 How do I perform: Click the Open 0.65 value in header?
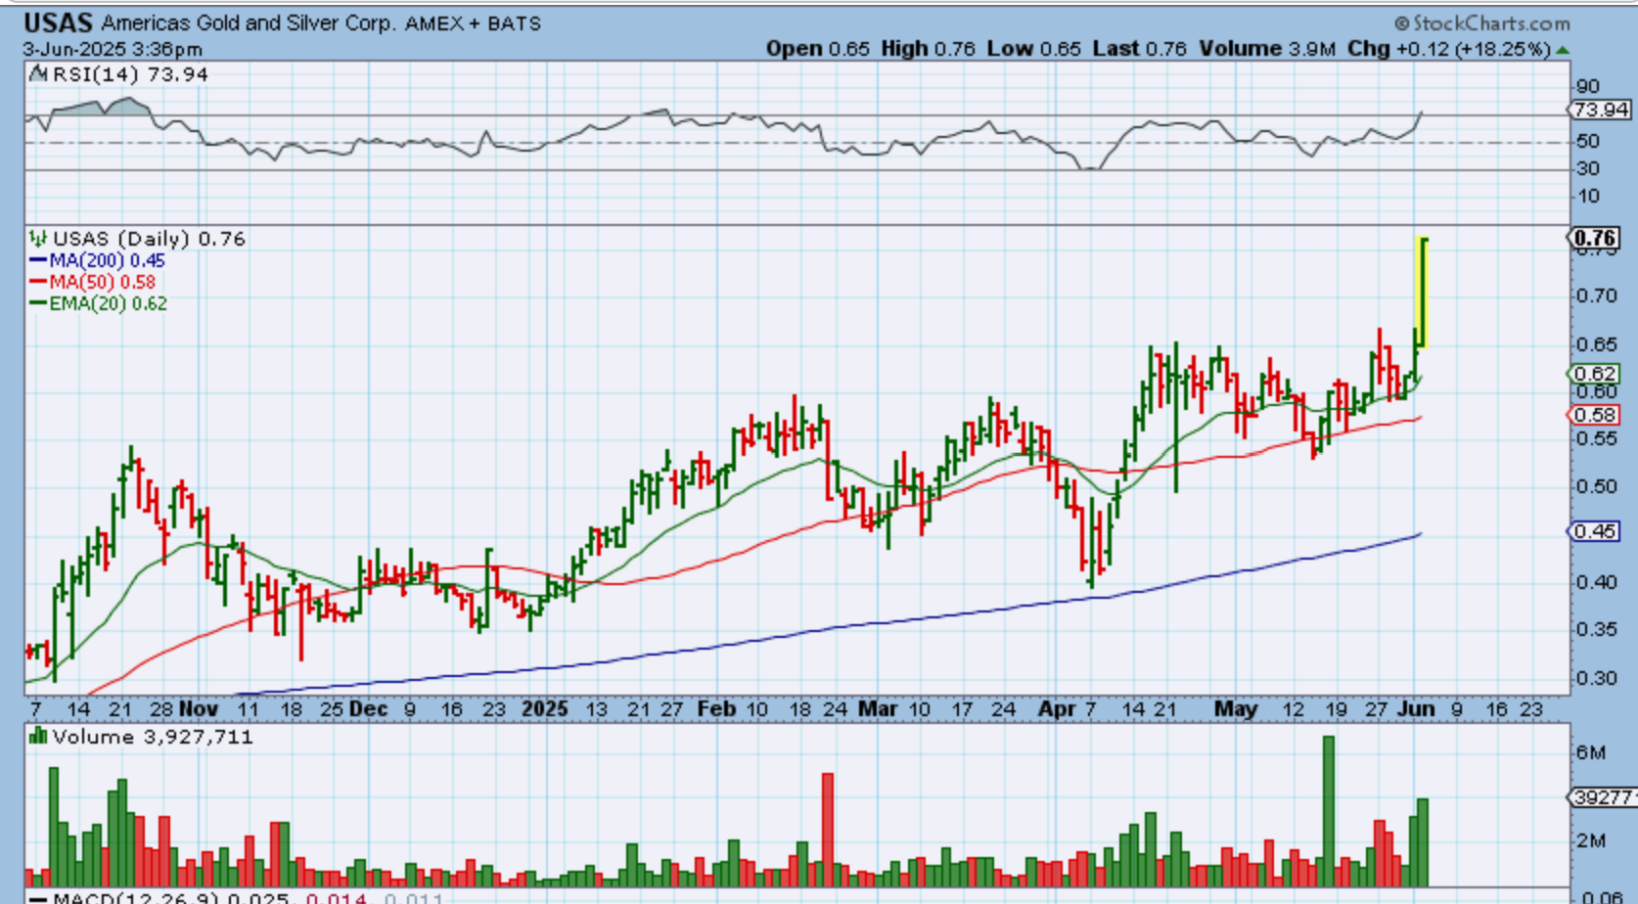pos(817,49)
